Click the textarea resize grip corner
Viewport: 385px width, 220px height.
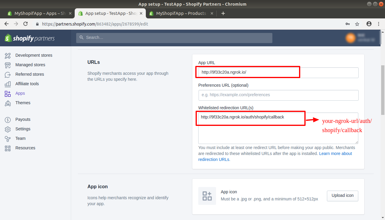(357, 142)
